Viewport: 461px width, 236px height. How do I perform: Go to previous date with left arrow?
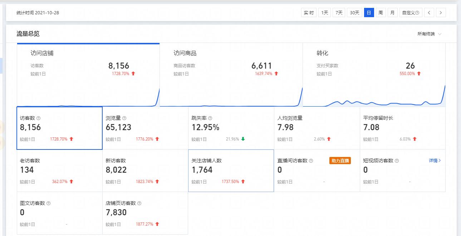click(429, 12)
